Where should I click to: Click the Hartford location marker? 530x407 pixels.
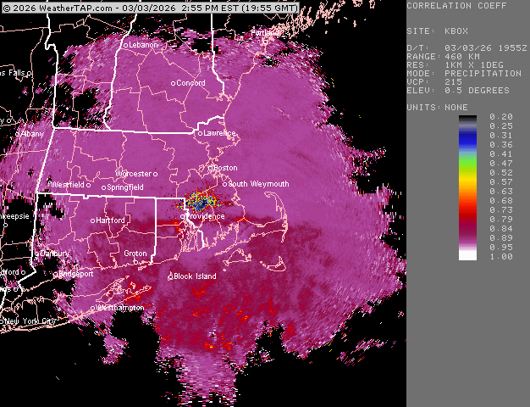coord(93,220)
